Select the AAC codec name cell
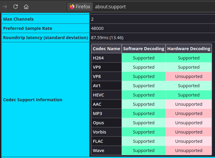This screenshot has width=215, height=158. click(x=106, y=104)
